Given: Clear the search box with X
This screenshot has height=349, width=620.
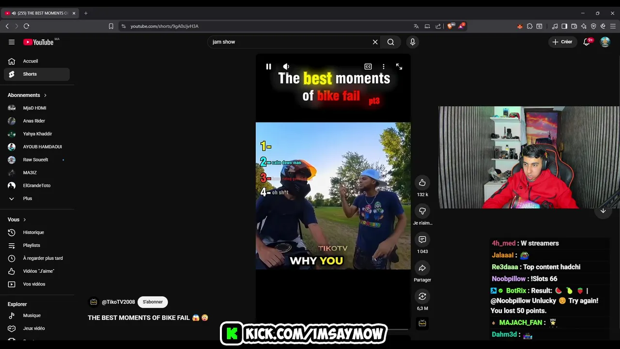Looking at the screenshot, I should (375, 42).
